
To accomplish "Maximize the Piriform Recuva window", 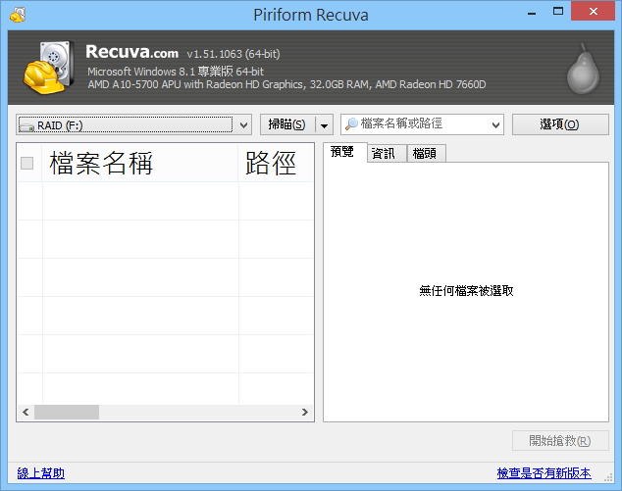I will [558, 11].
